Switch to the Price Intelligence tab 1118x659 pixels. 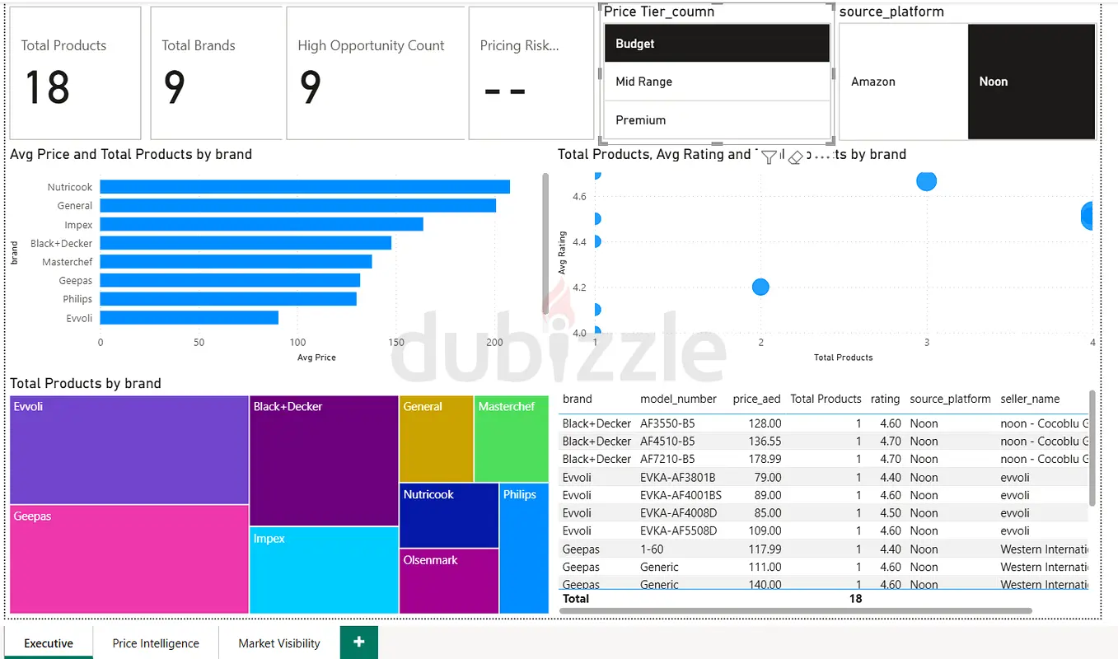coord(156,643)
